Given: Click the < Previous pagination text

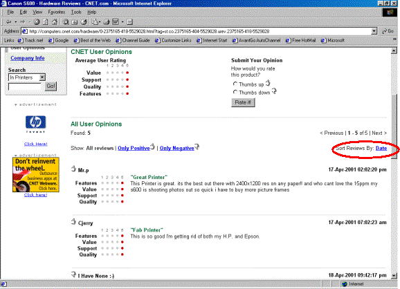Looking at the screenshot, I should [331, 133].
